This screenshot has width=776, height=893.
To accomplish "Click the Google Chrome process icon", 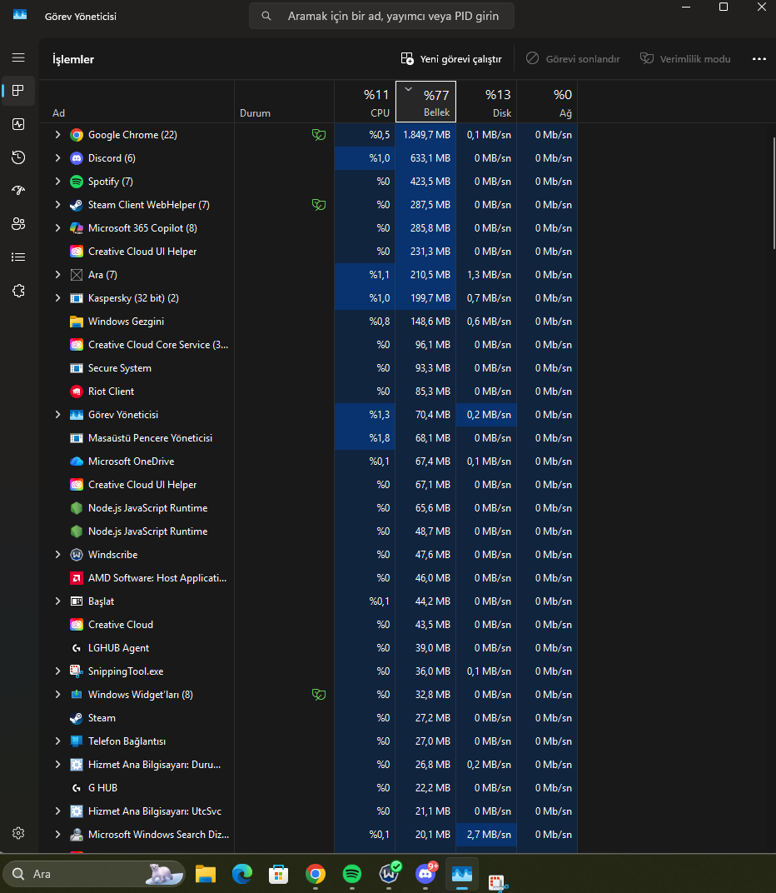I will (77, 135).
